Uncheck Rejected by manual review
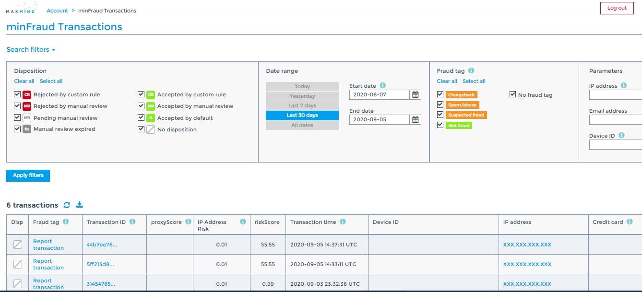The width and height of the screenshot is (642, 292). pos(17,105)
